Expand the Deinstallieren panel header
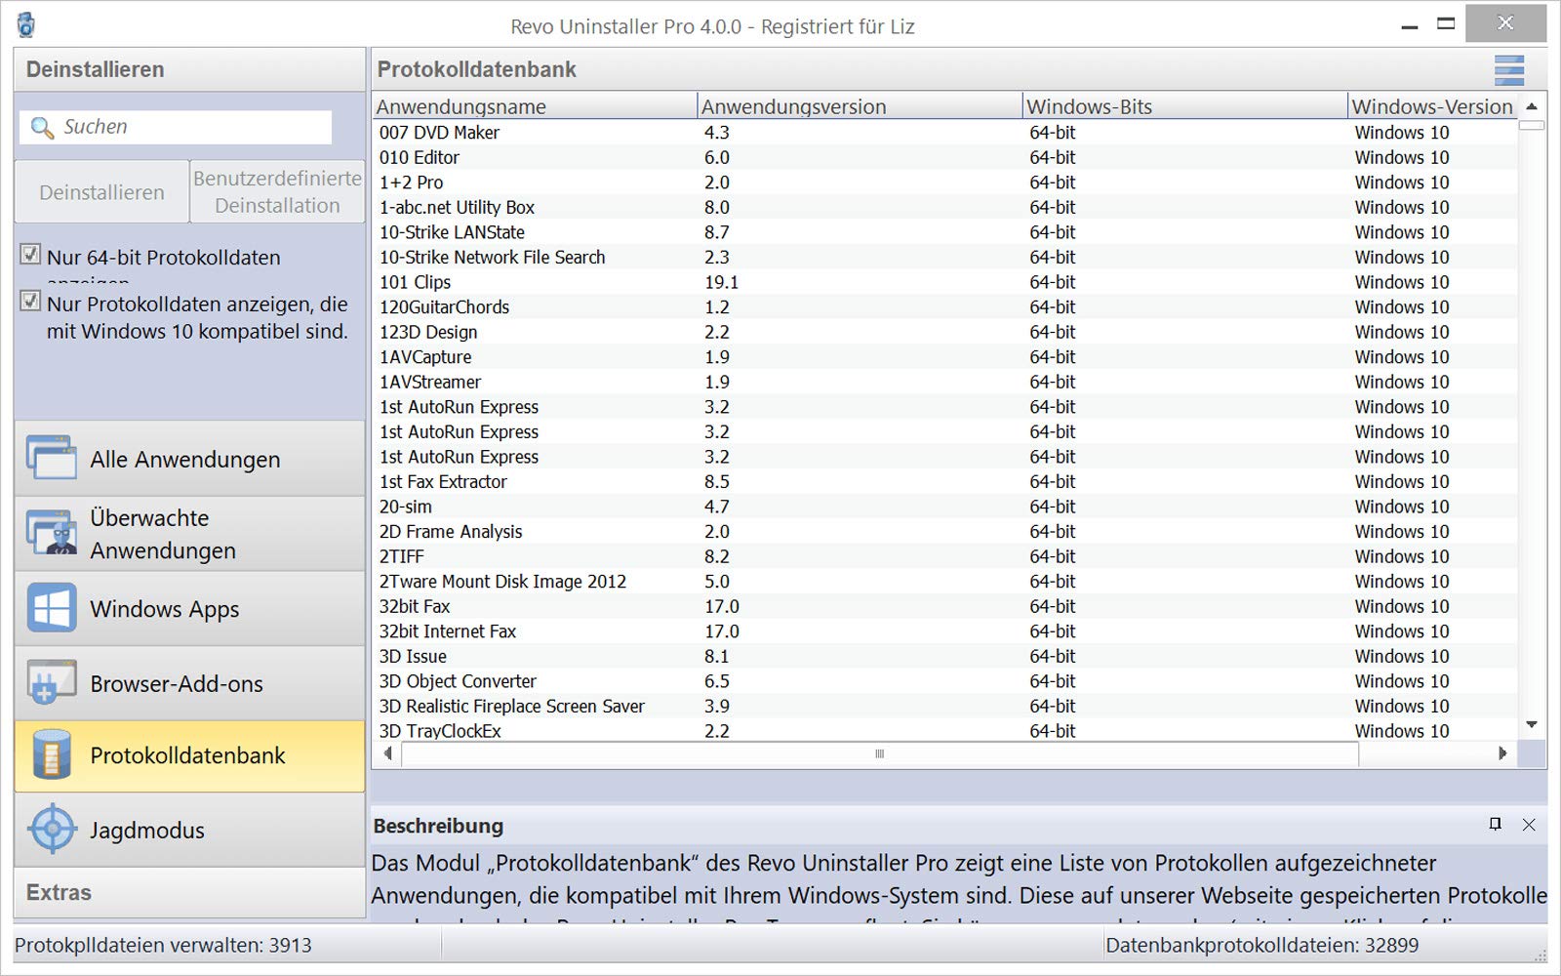 tap(189, 69)
